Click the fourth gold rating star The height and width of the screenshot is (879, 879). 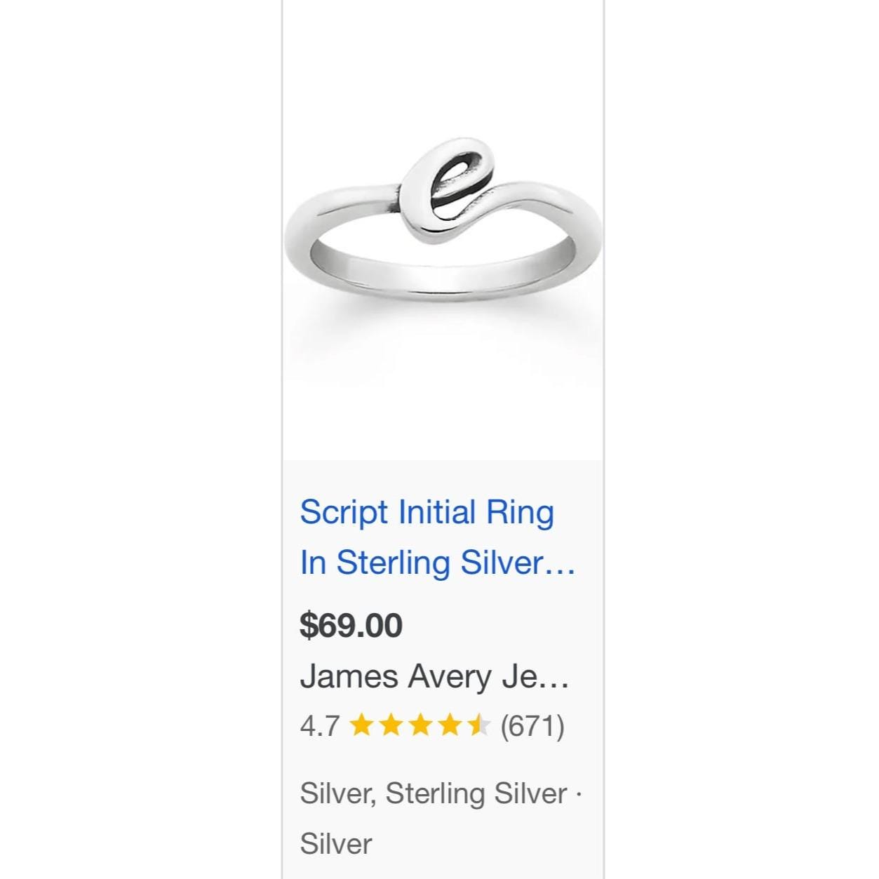[450, 725]
